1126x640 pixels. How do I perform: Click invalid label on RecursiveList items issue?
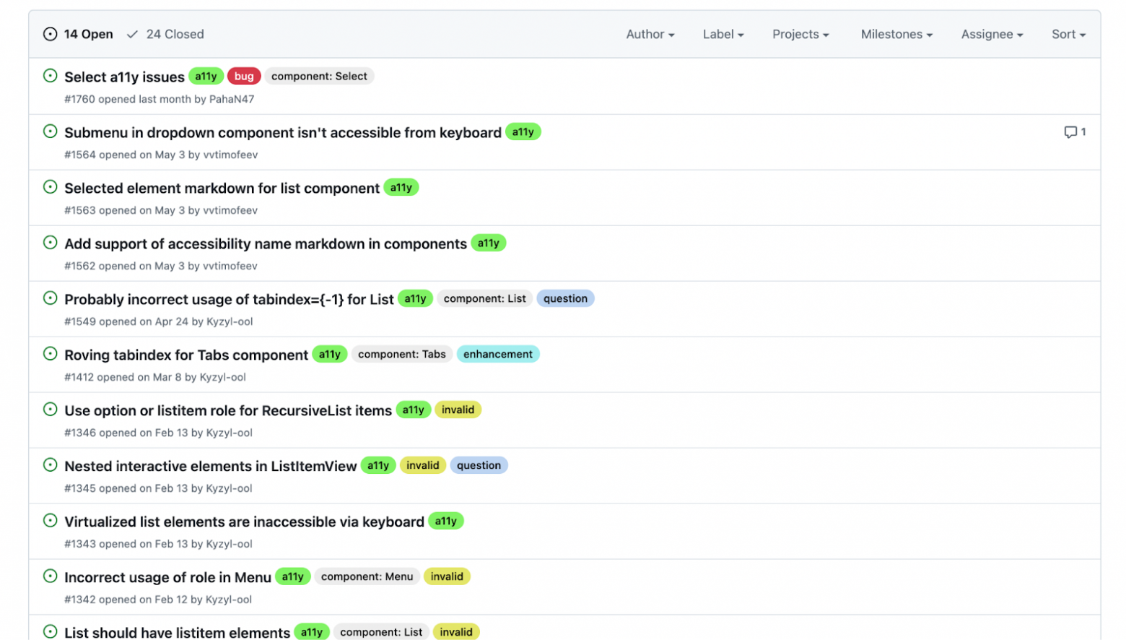458,410
